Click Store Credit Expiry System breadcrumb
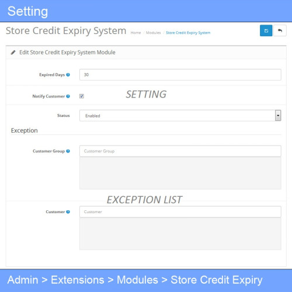 pos(188,33)
